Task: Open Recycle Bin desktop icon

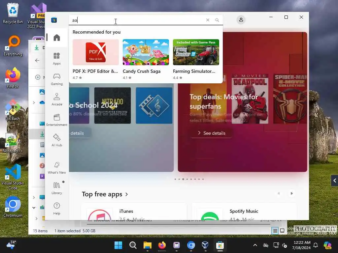Action: click(x=13, y=13)
